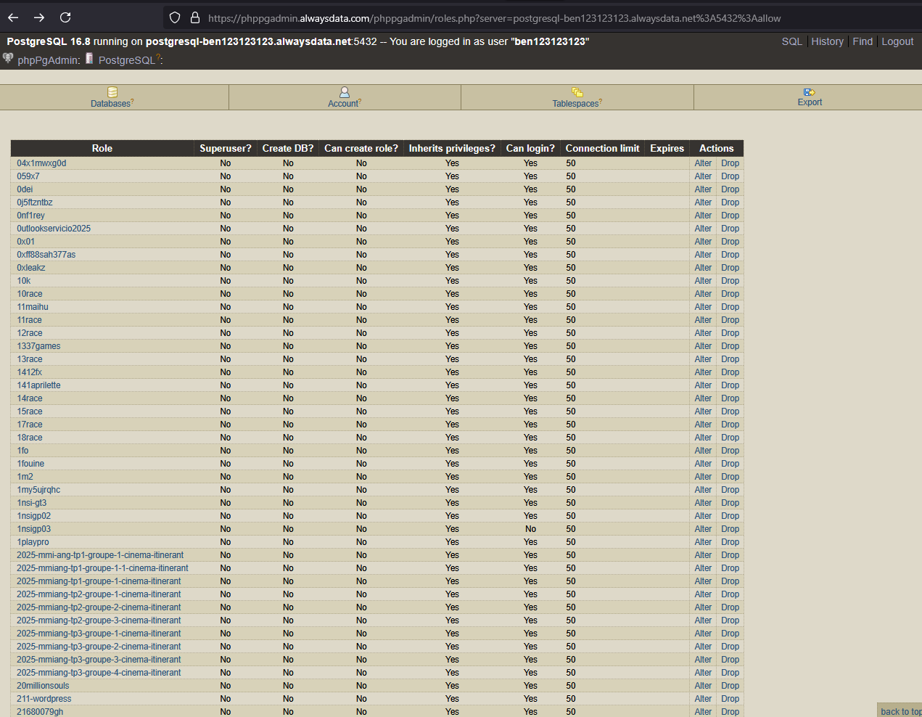Image resolution: width=922 pixels, height=717 pixels.
Task: Drop the role 1337games
Action: (x=730, y=346)
